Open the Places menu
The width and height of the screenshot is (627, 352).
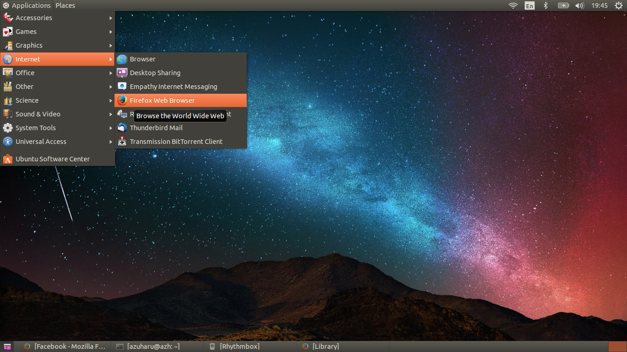(x=65, y=5)
